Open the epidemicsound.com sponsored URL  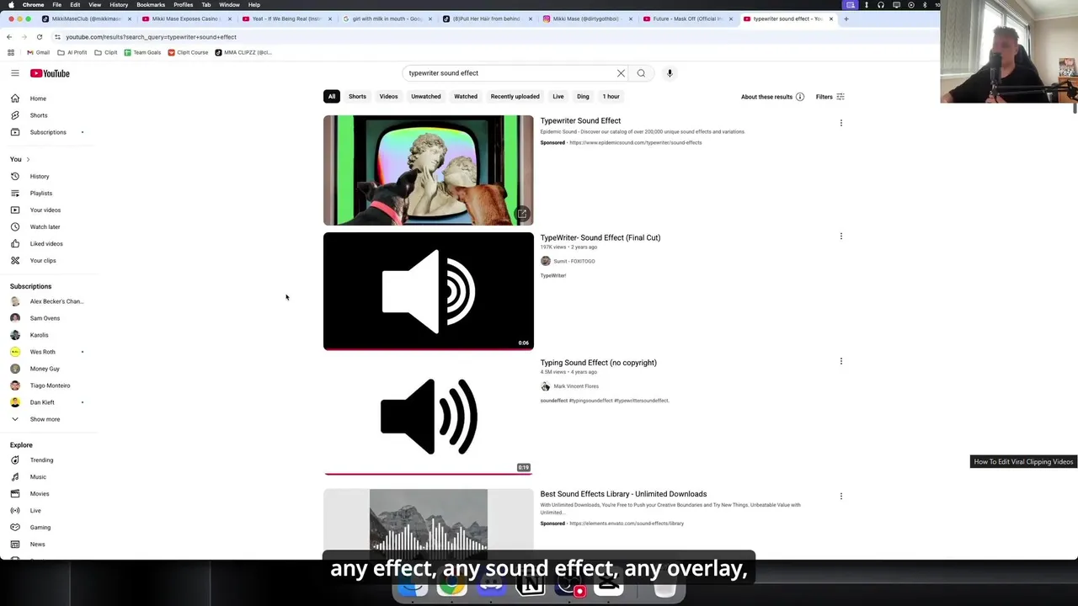[x=635, y=143]
